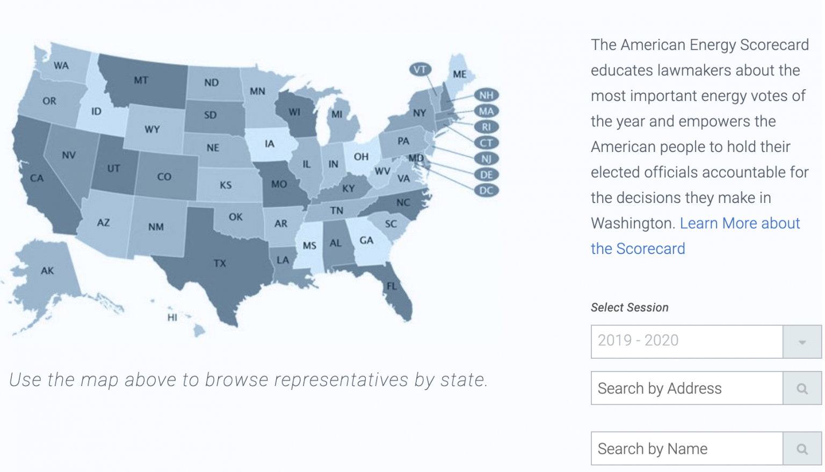Click the search magnifier beside Search by Address
Viewport: 825px width, 472px height.
(802, 388)
